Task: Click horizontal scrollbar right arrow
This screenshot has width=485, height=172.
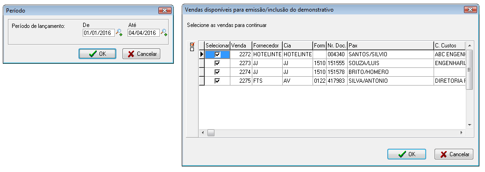Action: tap(461, 133)
